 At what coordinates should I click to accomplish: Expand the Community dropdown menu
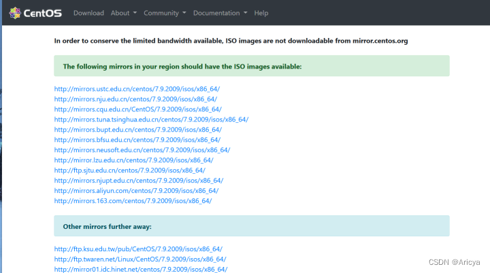point(165,13)
